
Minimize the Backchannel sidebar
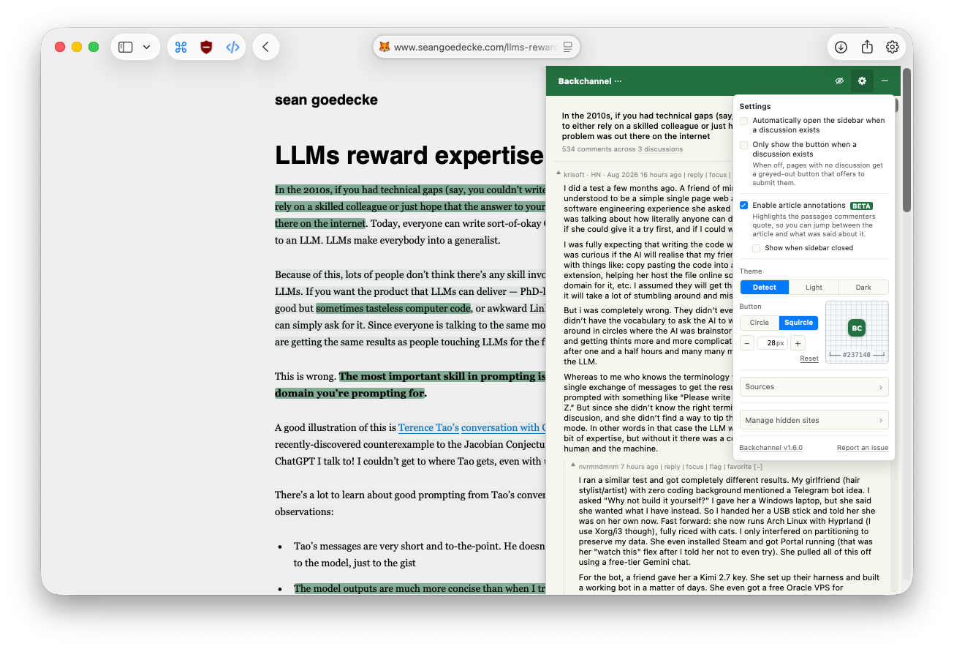[885, 81]
